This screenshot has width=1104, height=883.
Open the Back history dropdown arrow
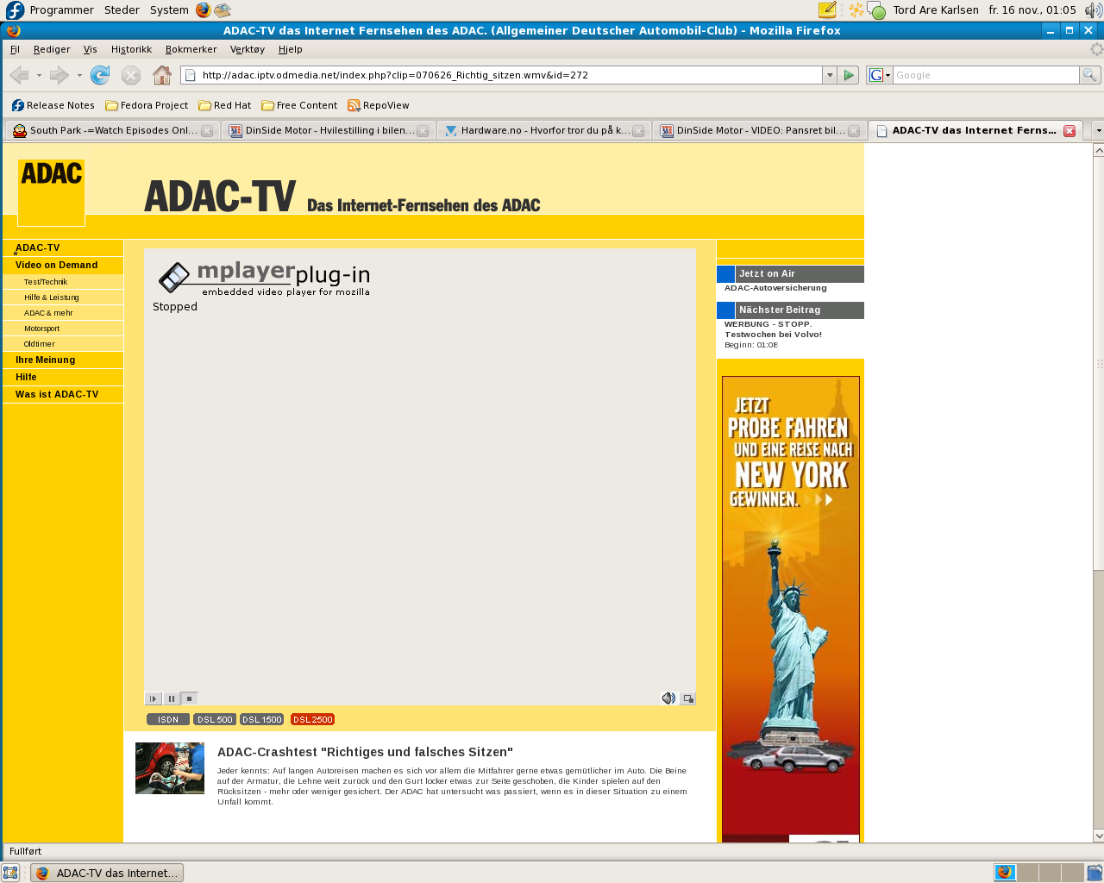click(39, 76)
